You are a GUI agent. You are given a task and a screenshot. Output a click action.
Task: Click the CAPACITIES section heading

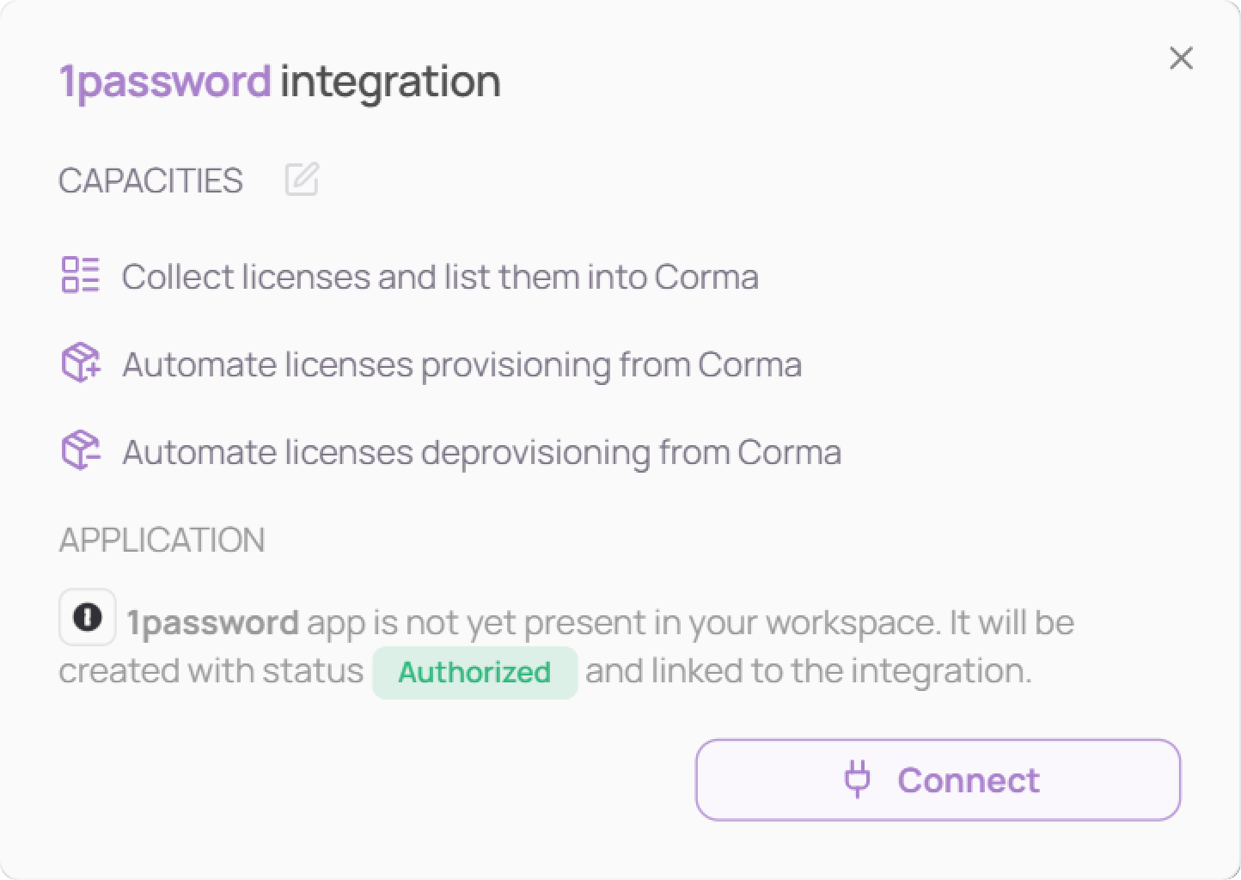point(150,180)
